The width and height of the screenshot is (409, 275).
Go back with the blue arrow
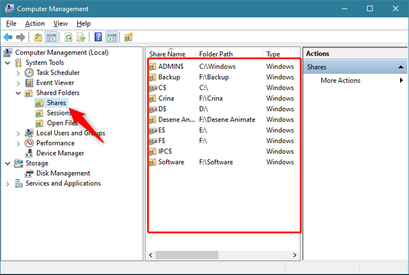(x=8, y=37)
